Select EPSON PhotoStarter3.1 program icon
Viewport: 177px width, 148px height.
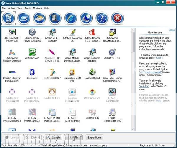(32, 112)
